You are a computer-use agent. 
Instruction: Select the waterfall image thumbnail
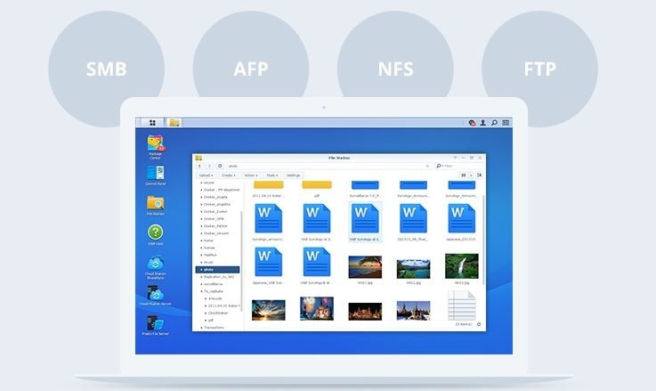click(461, 267)
